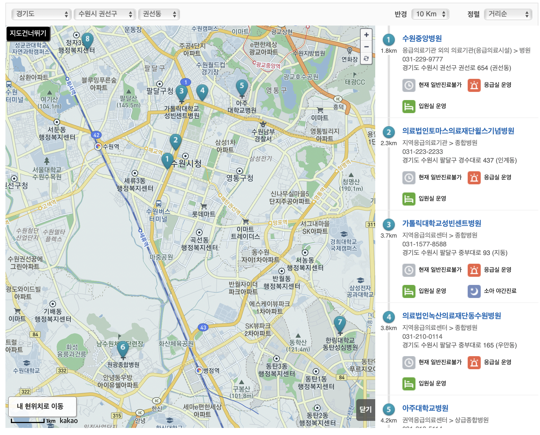
Task: Click the 지도건너뛰기 skip map button
Action: [x=28, y=33]
